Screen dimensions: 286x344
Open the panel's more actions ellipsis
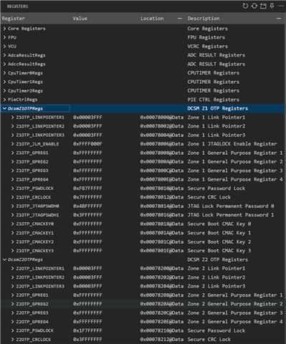(281, 6)
